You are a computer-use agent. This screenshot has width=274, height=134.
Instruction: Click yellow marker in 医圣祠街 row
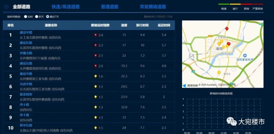click(95, 97)
